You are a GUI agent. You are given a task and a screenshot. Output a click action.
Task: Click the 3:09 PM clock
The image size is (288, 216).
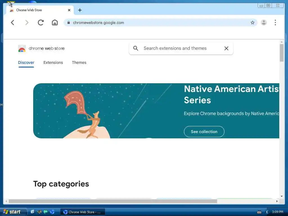pos(278,212)
